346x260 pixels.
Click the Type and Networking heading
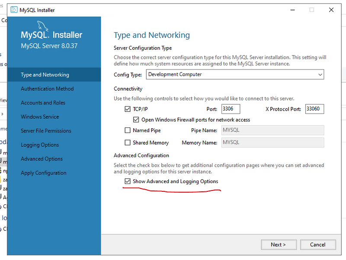[152, 35]
